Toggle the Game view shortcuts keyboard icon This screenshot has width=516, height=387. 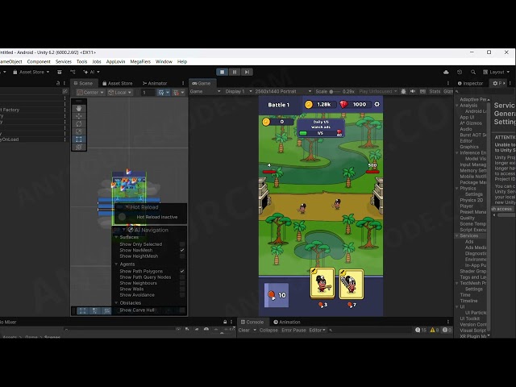(x=422, y=91)
